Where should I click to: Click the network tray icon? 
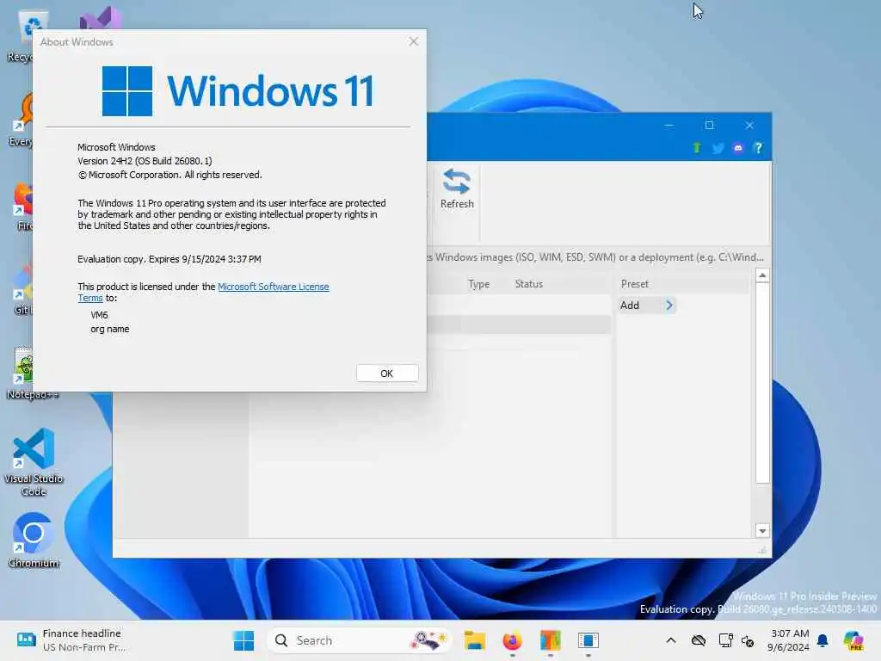[x=725, y=640]
